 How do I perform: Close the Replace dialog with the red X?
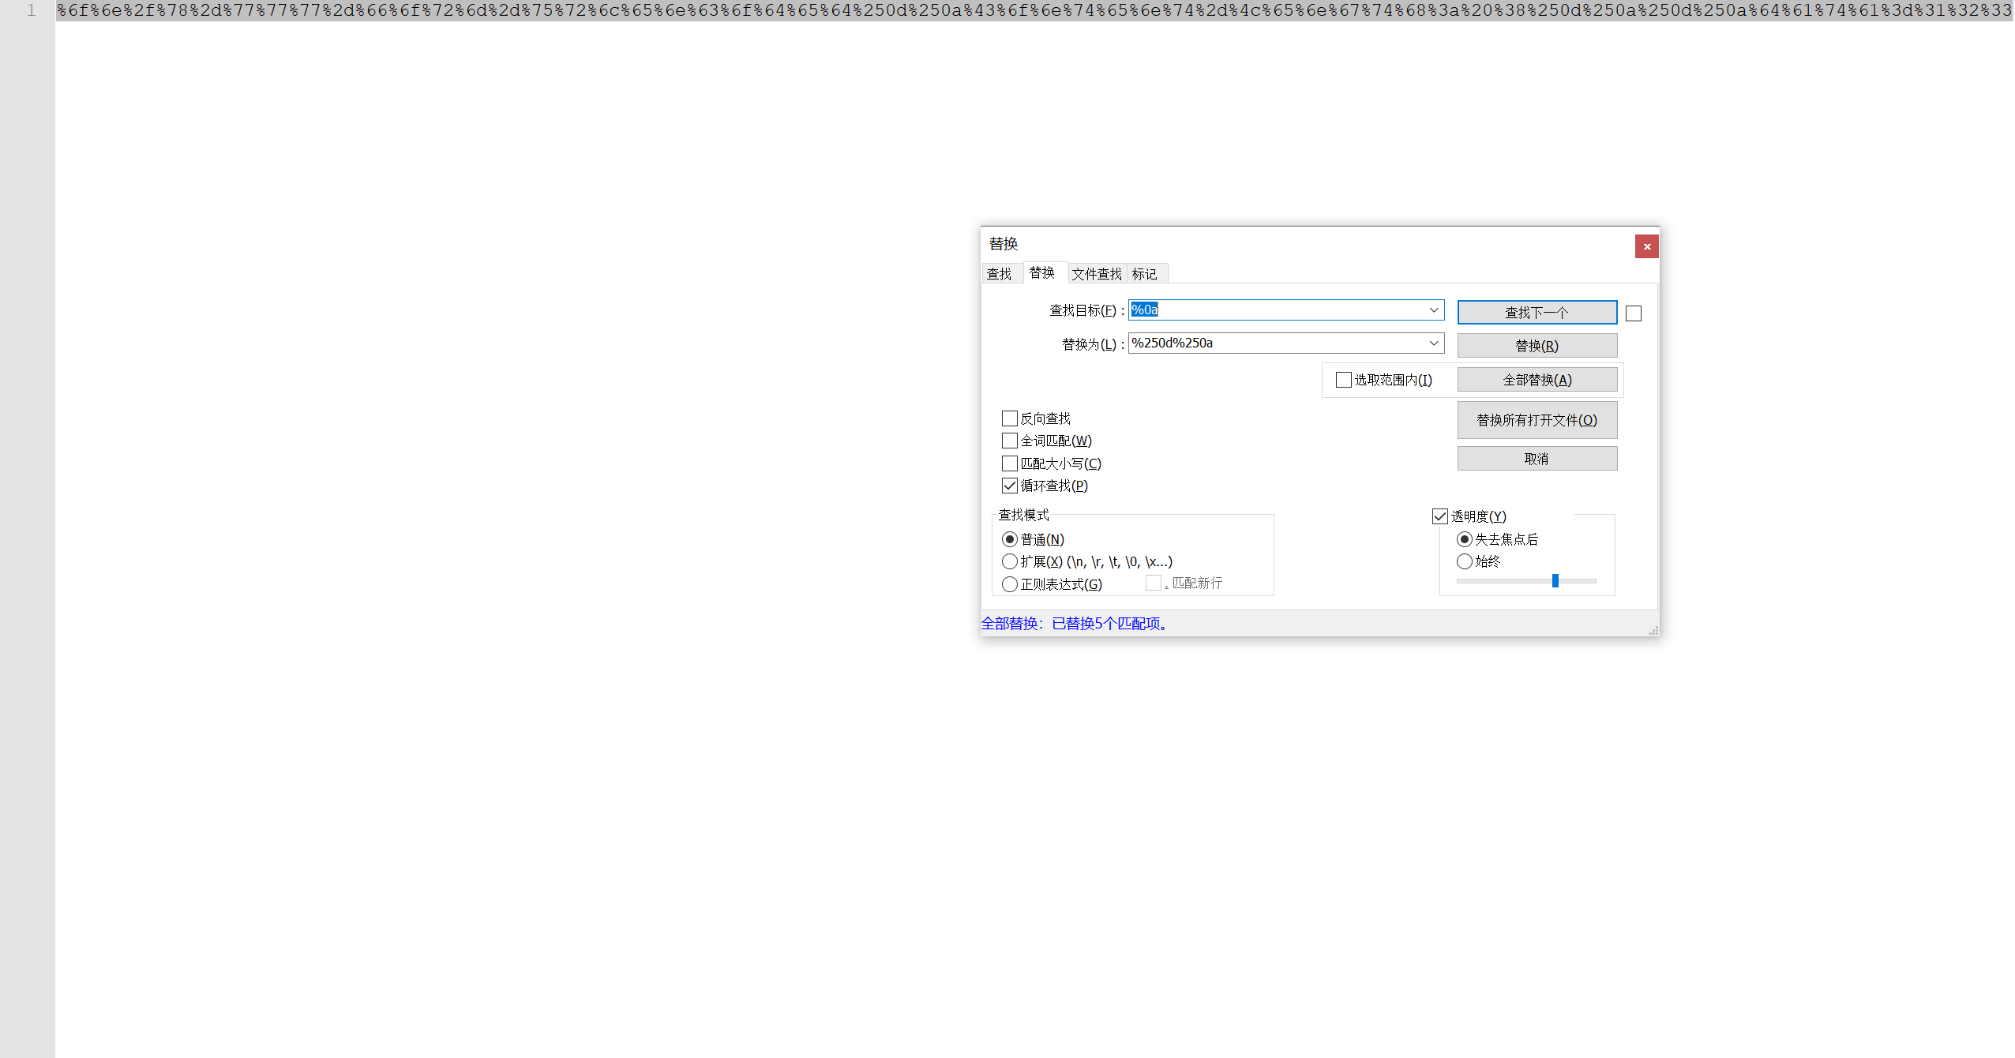1646,246
